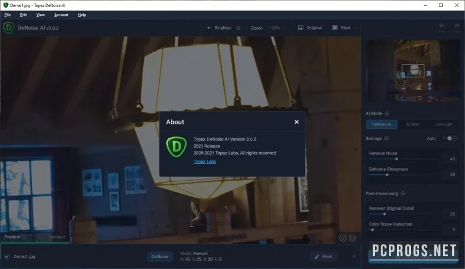Select the AI Clear mode

(413, 124)
